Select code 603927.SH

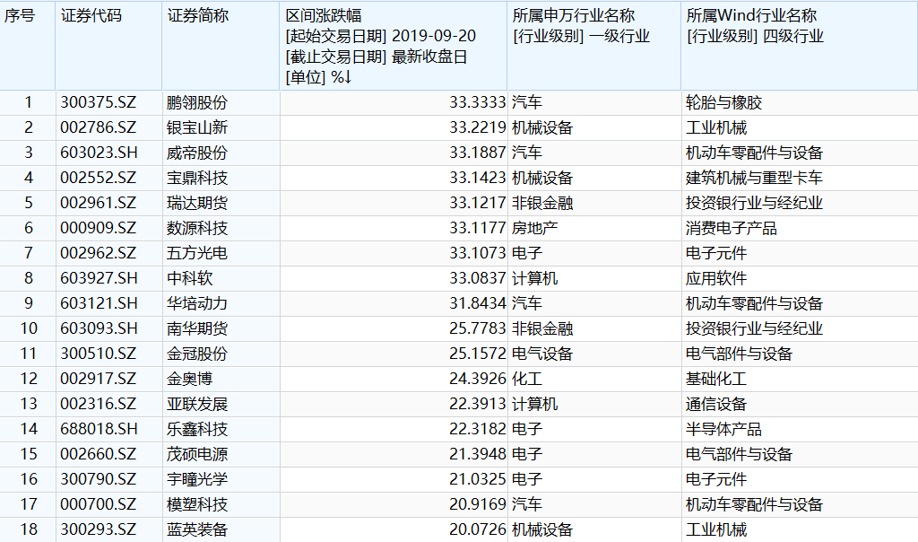coord(99,278)
